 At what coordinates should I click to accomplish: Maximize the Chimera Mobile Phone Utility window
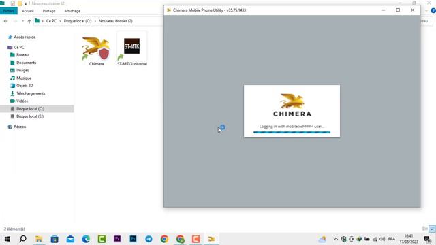[x=398, y=10]
